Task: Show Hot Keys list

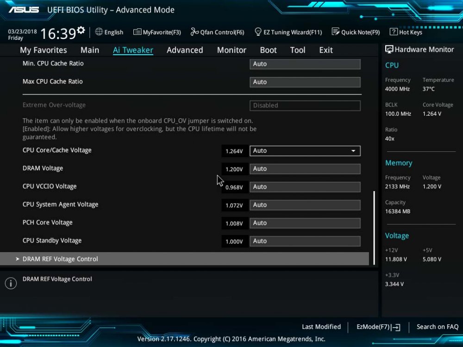Action: click(410, 32)
